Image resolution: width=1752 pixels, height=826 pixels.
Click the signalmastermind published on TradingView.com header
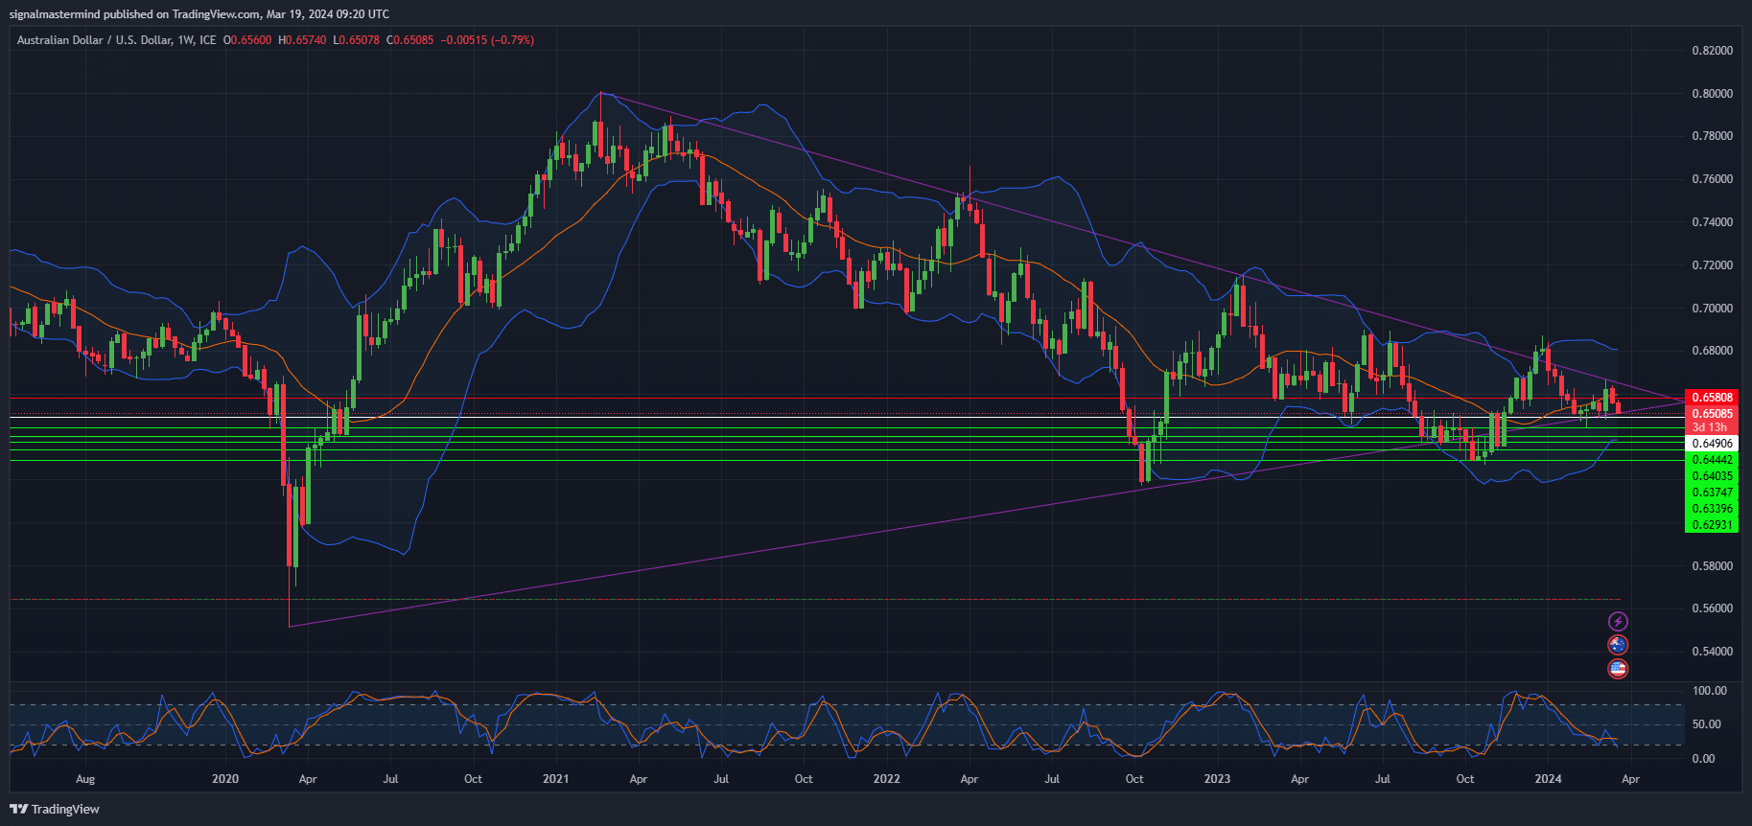[x=199, y=13]
